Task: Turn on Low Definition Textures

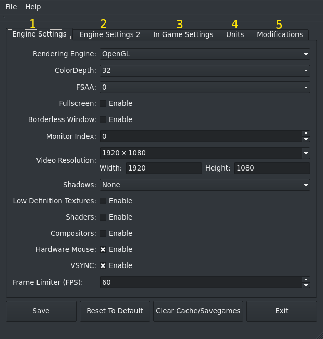Action: pyautogui.click(x=103, y=201)
